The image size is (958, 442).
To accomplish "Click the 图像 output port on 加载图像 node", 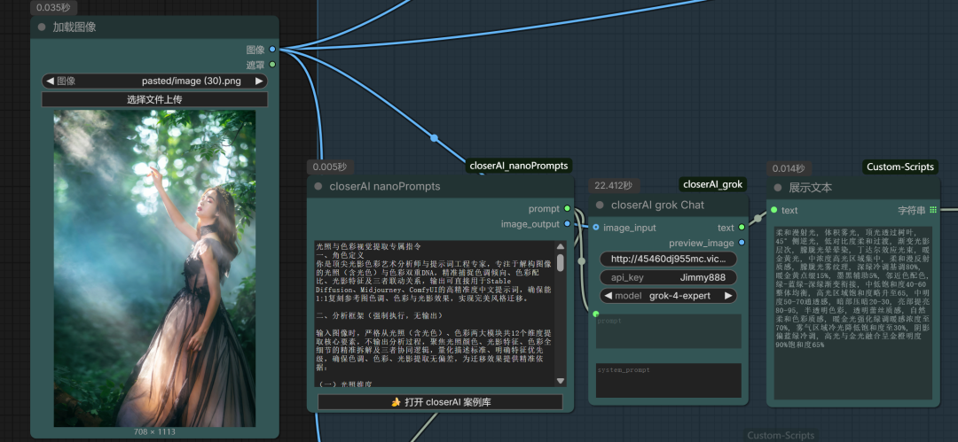I will (272, 50).
